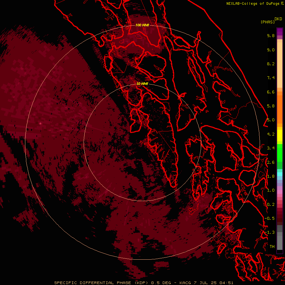Click the [PHAS] unit label
Image resolution: width=285 pixels, height=285 pixels.
[268, 22]
